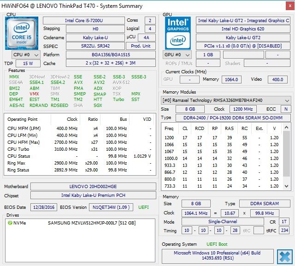The width and height of the screenshot is (295, 266).
Task: Click the tRFC value 234 field
Action: 284,230
